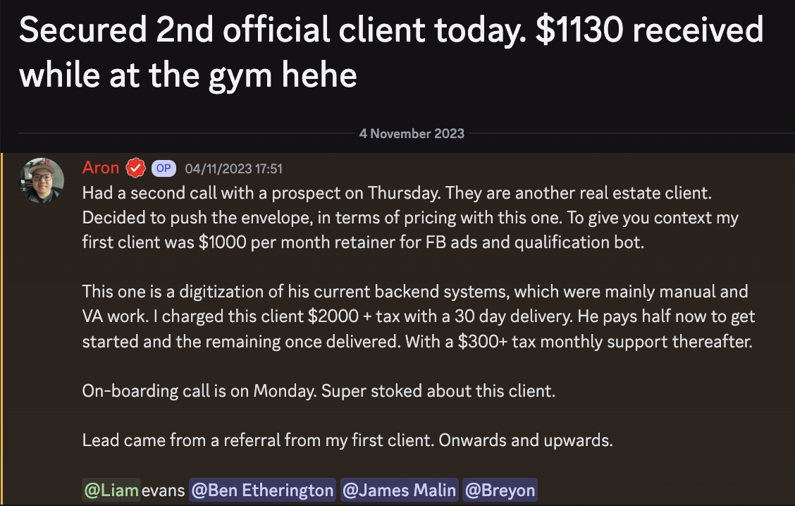Open the @Ben Etherington mention

pos(263,490)
